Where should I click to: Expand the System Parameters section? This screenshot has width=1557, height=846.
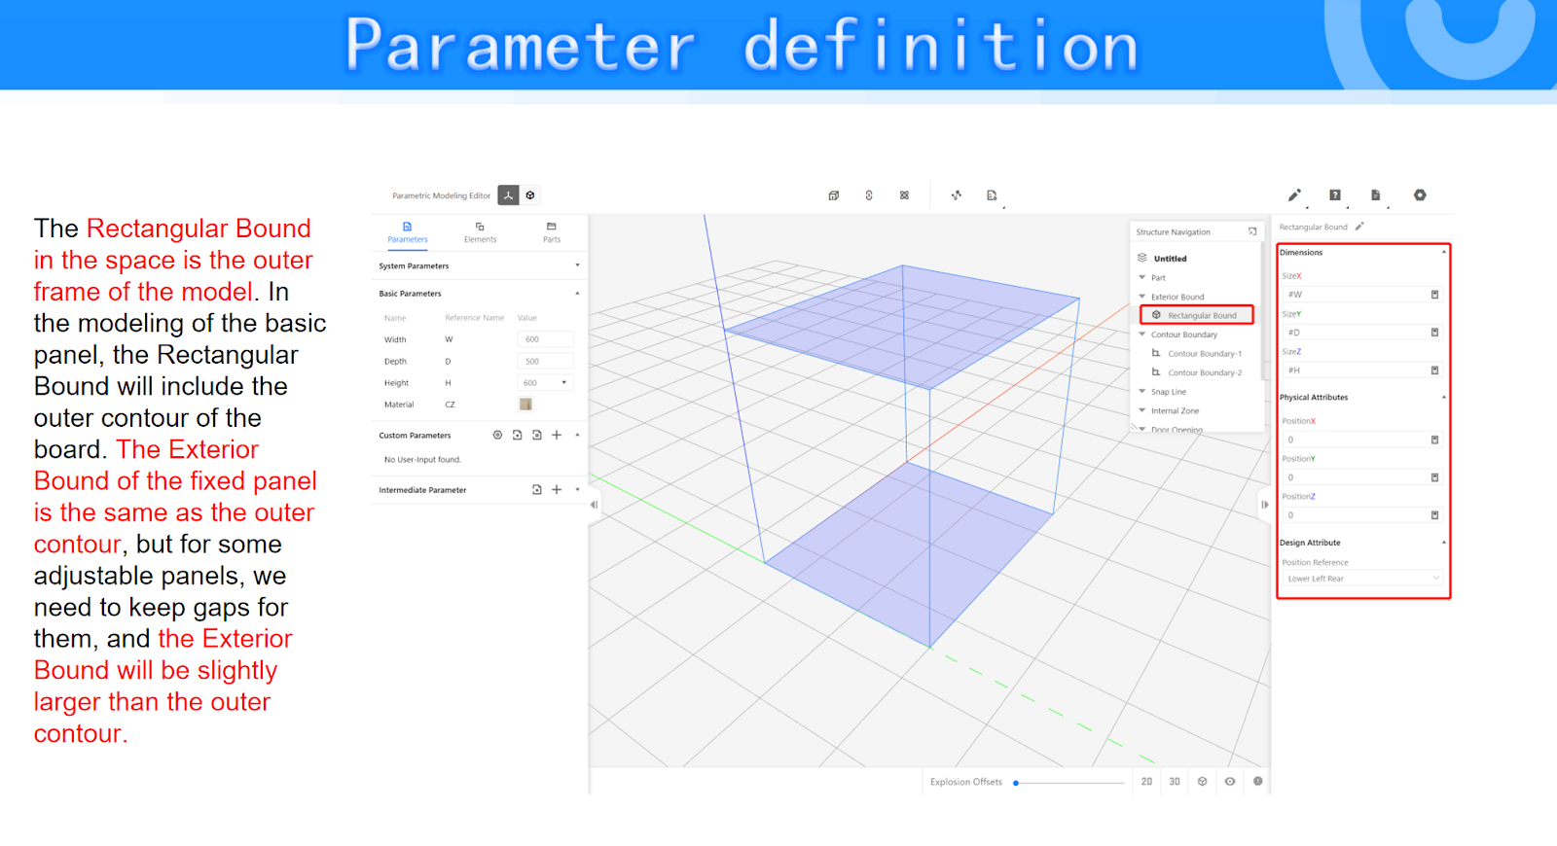click(577, 265)
